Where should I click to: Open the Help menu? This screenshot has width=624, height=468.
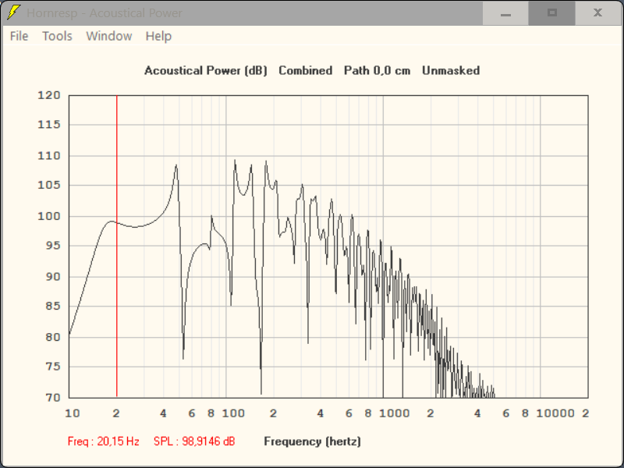click(158, 36)
